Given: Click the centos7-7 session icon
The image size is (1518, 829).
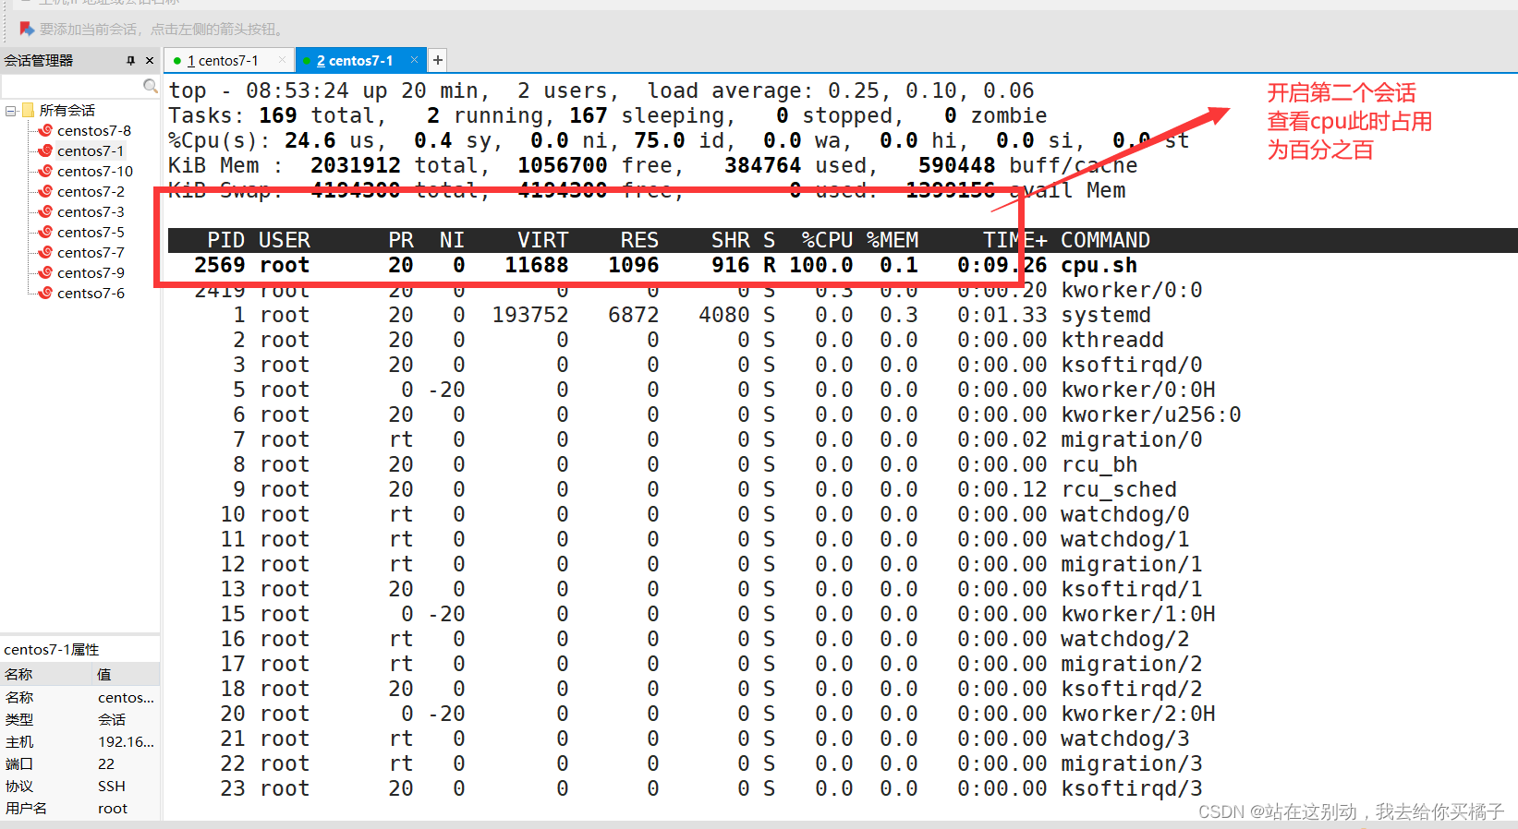Looking at the screenshot, I should click(44, 252).
